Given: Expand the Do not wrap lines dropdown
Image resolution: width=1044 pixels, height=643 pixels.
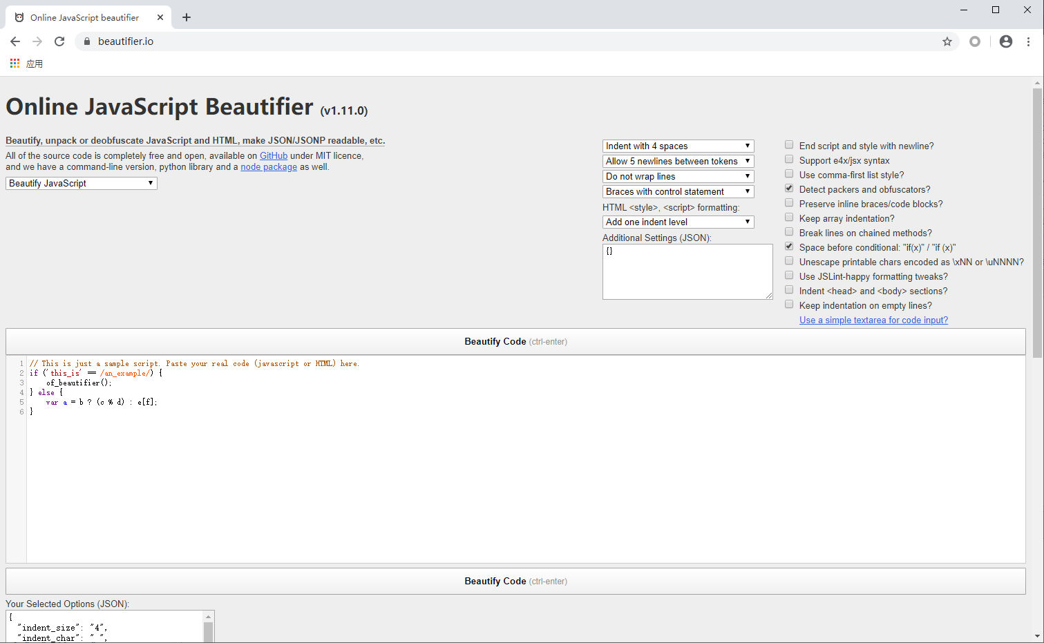Looking at the screenshot, I should coord(678,176).
